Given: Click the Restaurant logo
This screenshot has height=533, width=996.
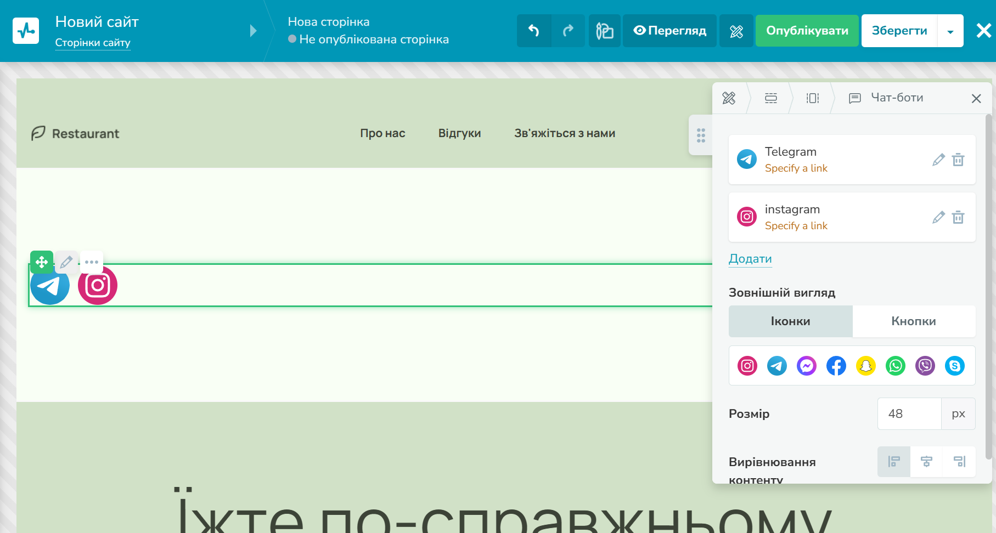Looking at the screenshot, I should [x=75, y=133].
